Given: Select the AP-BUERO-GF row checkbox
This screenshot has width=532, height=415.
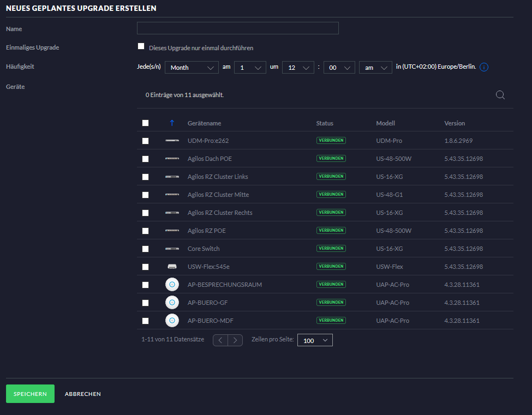Looking at the screenshot, I should coord(145,303).
